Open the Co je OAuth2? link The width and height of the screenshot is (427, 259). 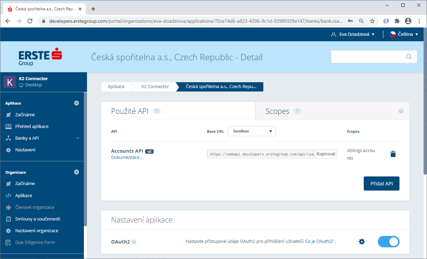[x=320, y=241]
